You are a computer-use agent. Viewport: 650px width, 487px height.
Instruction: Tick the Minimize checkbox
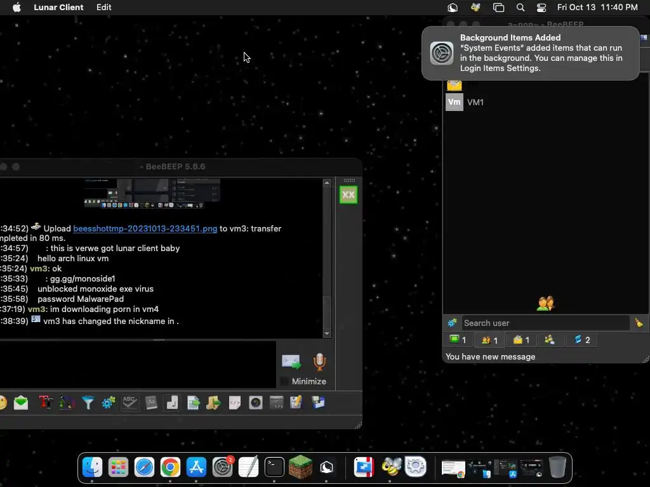click(x=284, y=381)
